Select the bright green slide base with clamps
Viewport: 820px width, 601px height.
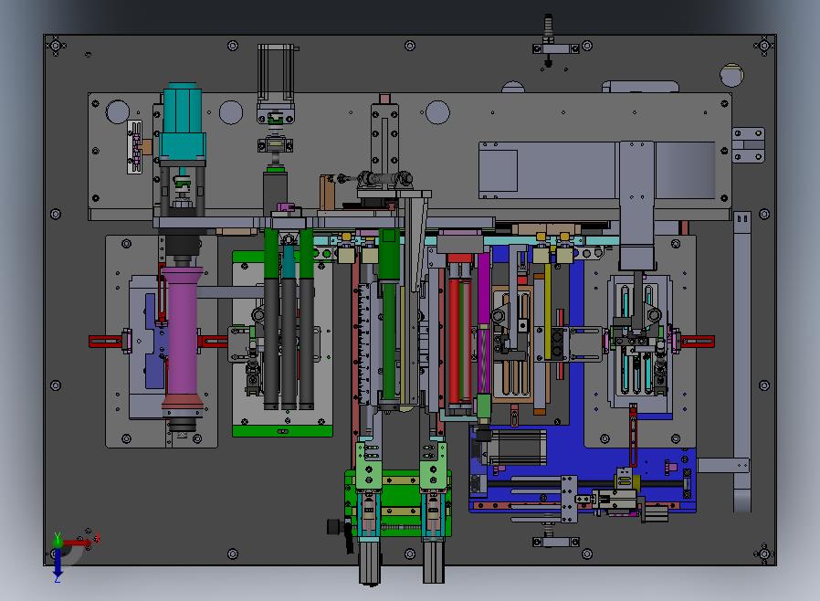pyautogui.click(x=397, y=503)
